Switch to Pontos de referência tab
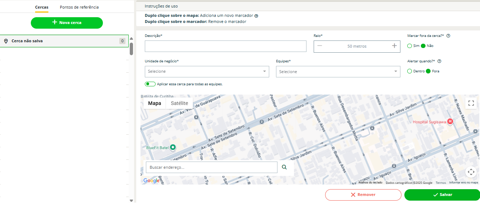The height and width of the screenshot is (206, 480). (79, 7)
